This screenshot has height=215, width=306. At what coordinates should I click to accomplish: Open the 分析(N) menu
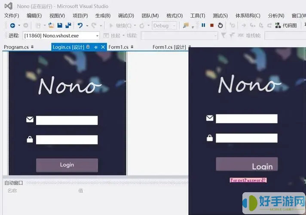coord(276,15)
